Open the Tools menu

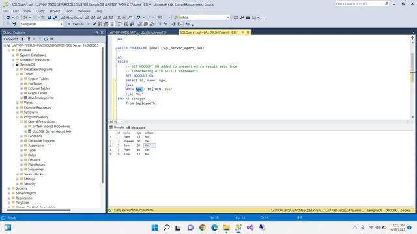click(x=69, y=11)
